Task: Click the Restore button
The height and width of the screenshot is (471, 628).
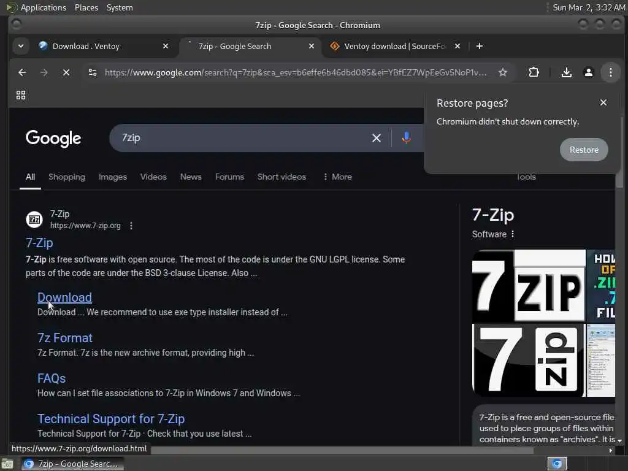Action: click(x=584, y=150)
